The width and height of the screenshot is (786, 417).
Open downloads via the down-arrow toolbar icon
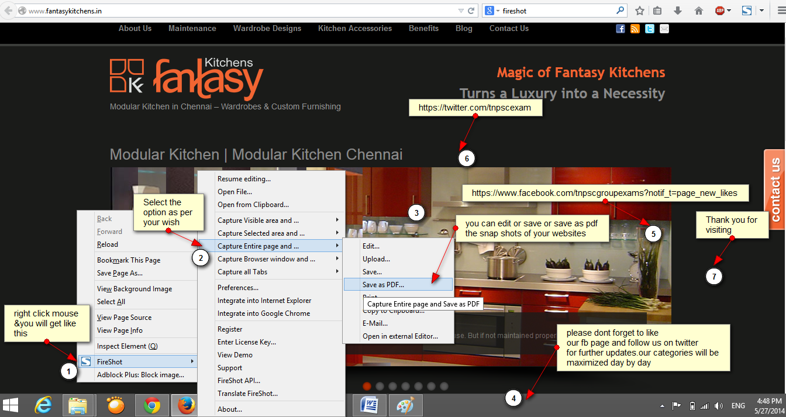coord(678,10)
